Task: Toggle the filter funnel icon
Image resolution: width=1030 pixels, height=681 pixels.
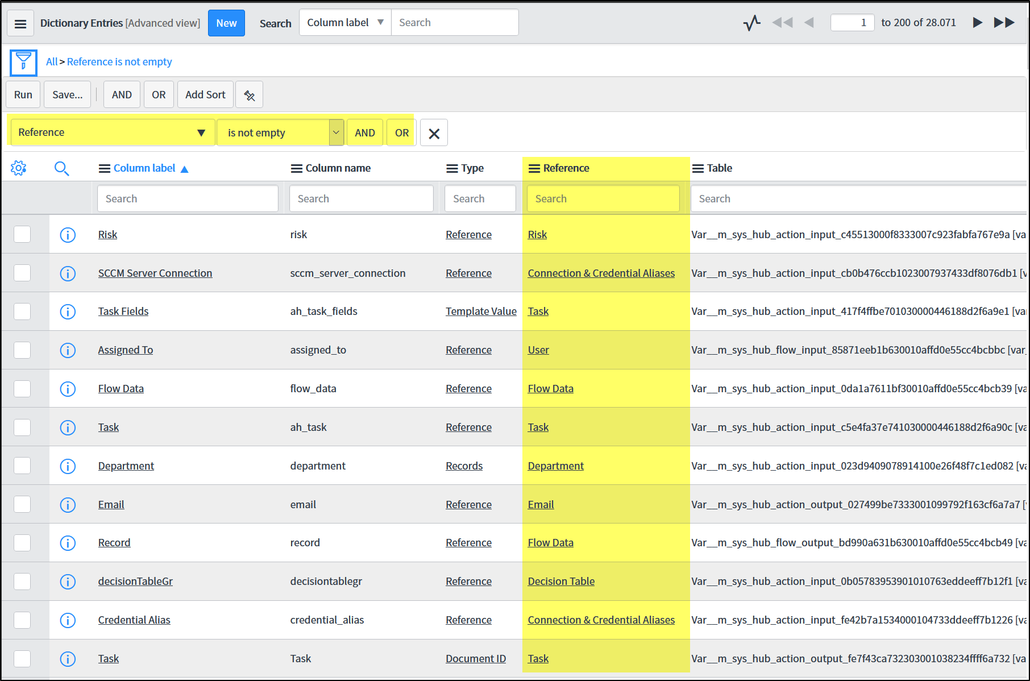Action: coord(23,63)
